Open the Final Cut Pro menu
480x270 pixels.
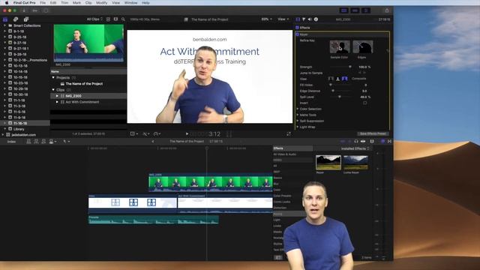tap(25, 2)
